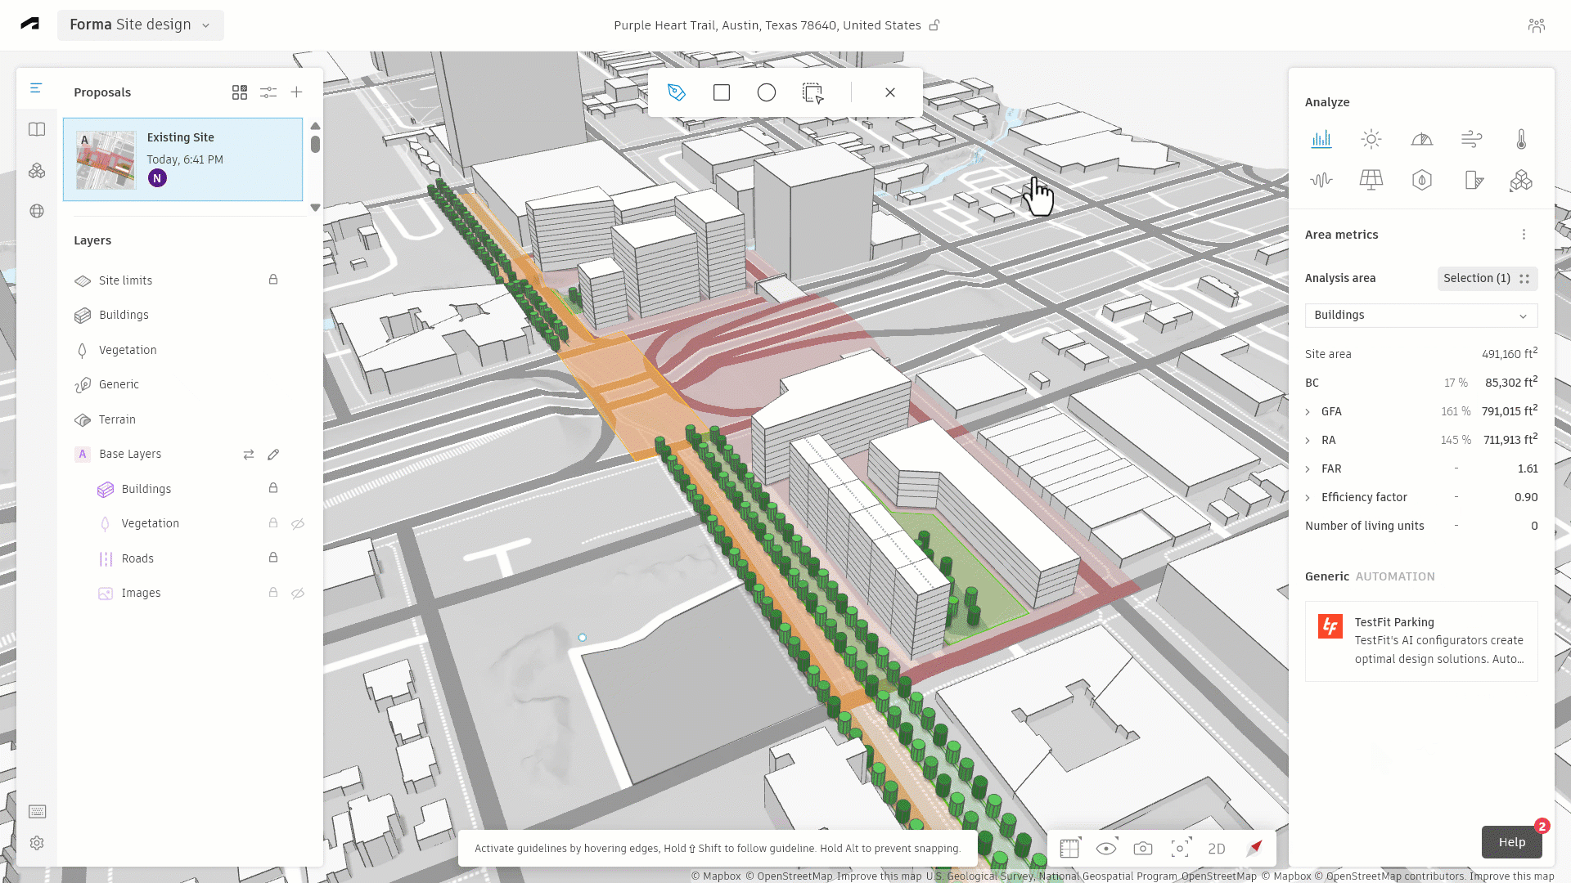Open the Forma Site design dropdown
This screenshot has height=883, width=1571.
tap(141, 25)
